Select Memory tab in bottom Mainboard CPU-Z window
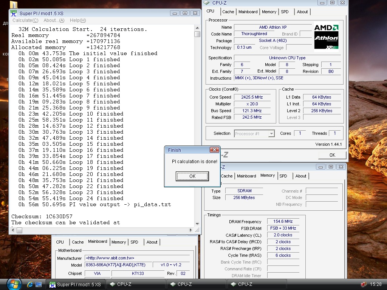 point(118,242)
